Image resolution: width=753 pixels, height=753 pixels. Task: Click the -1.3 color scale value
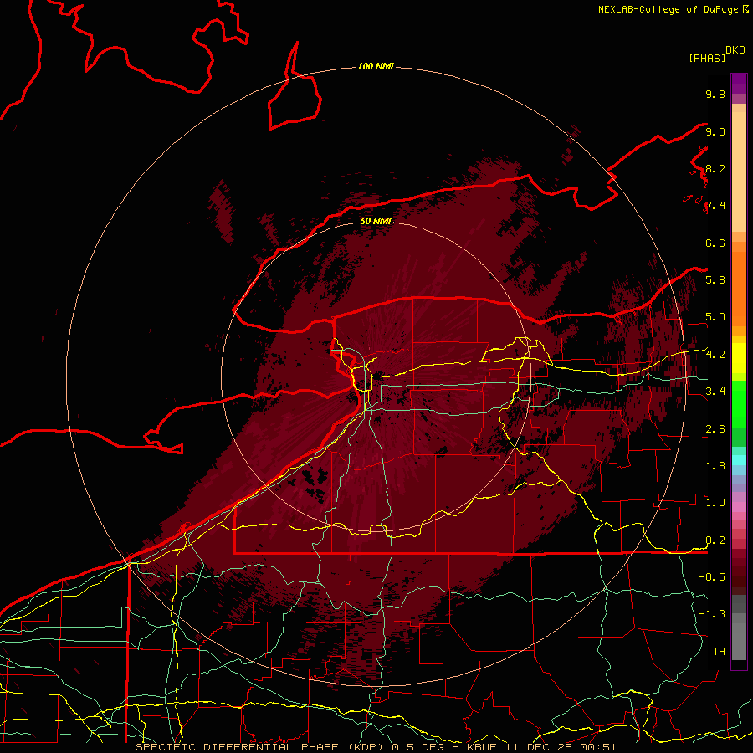(x=712, y=614)
